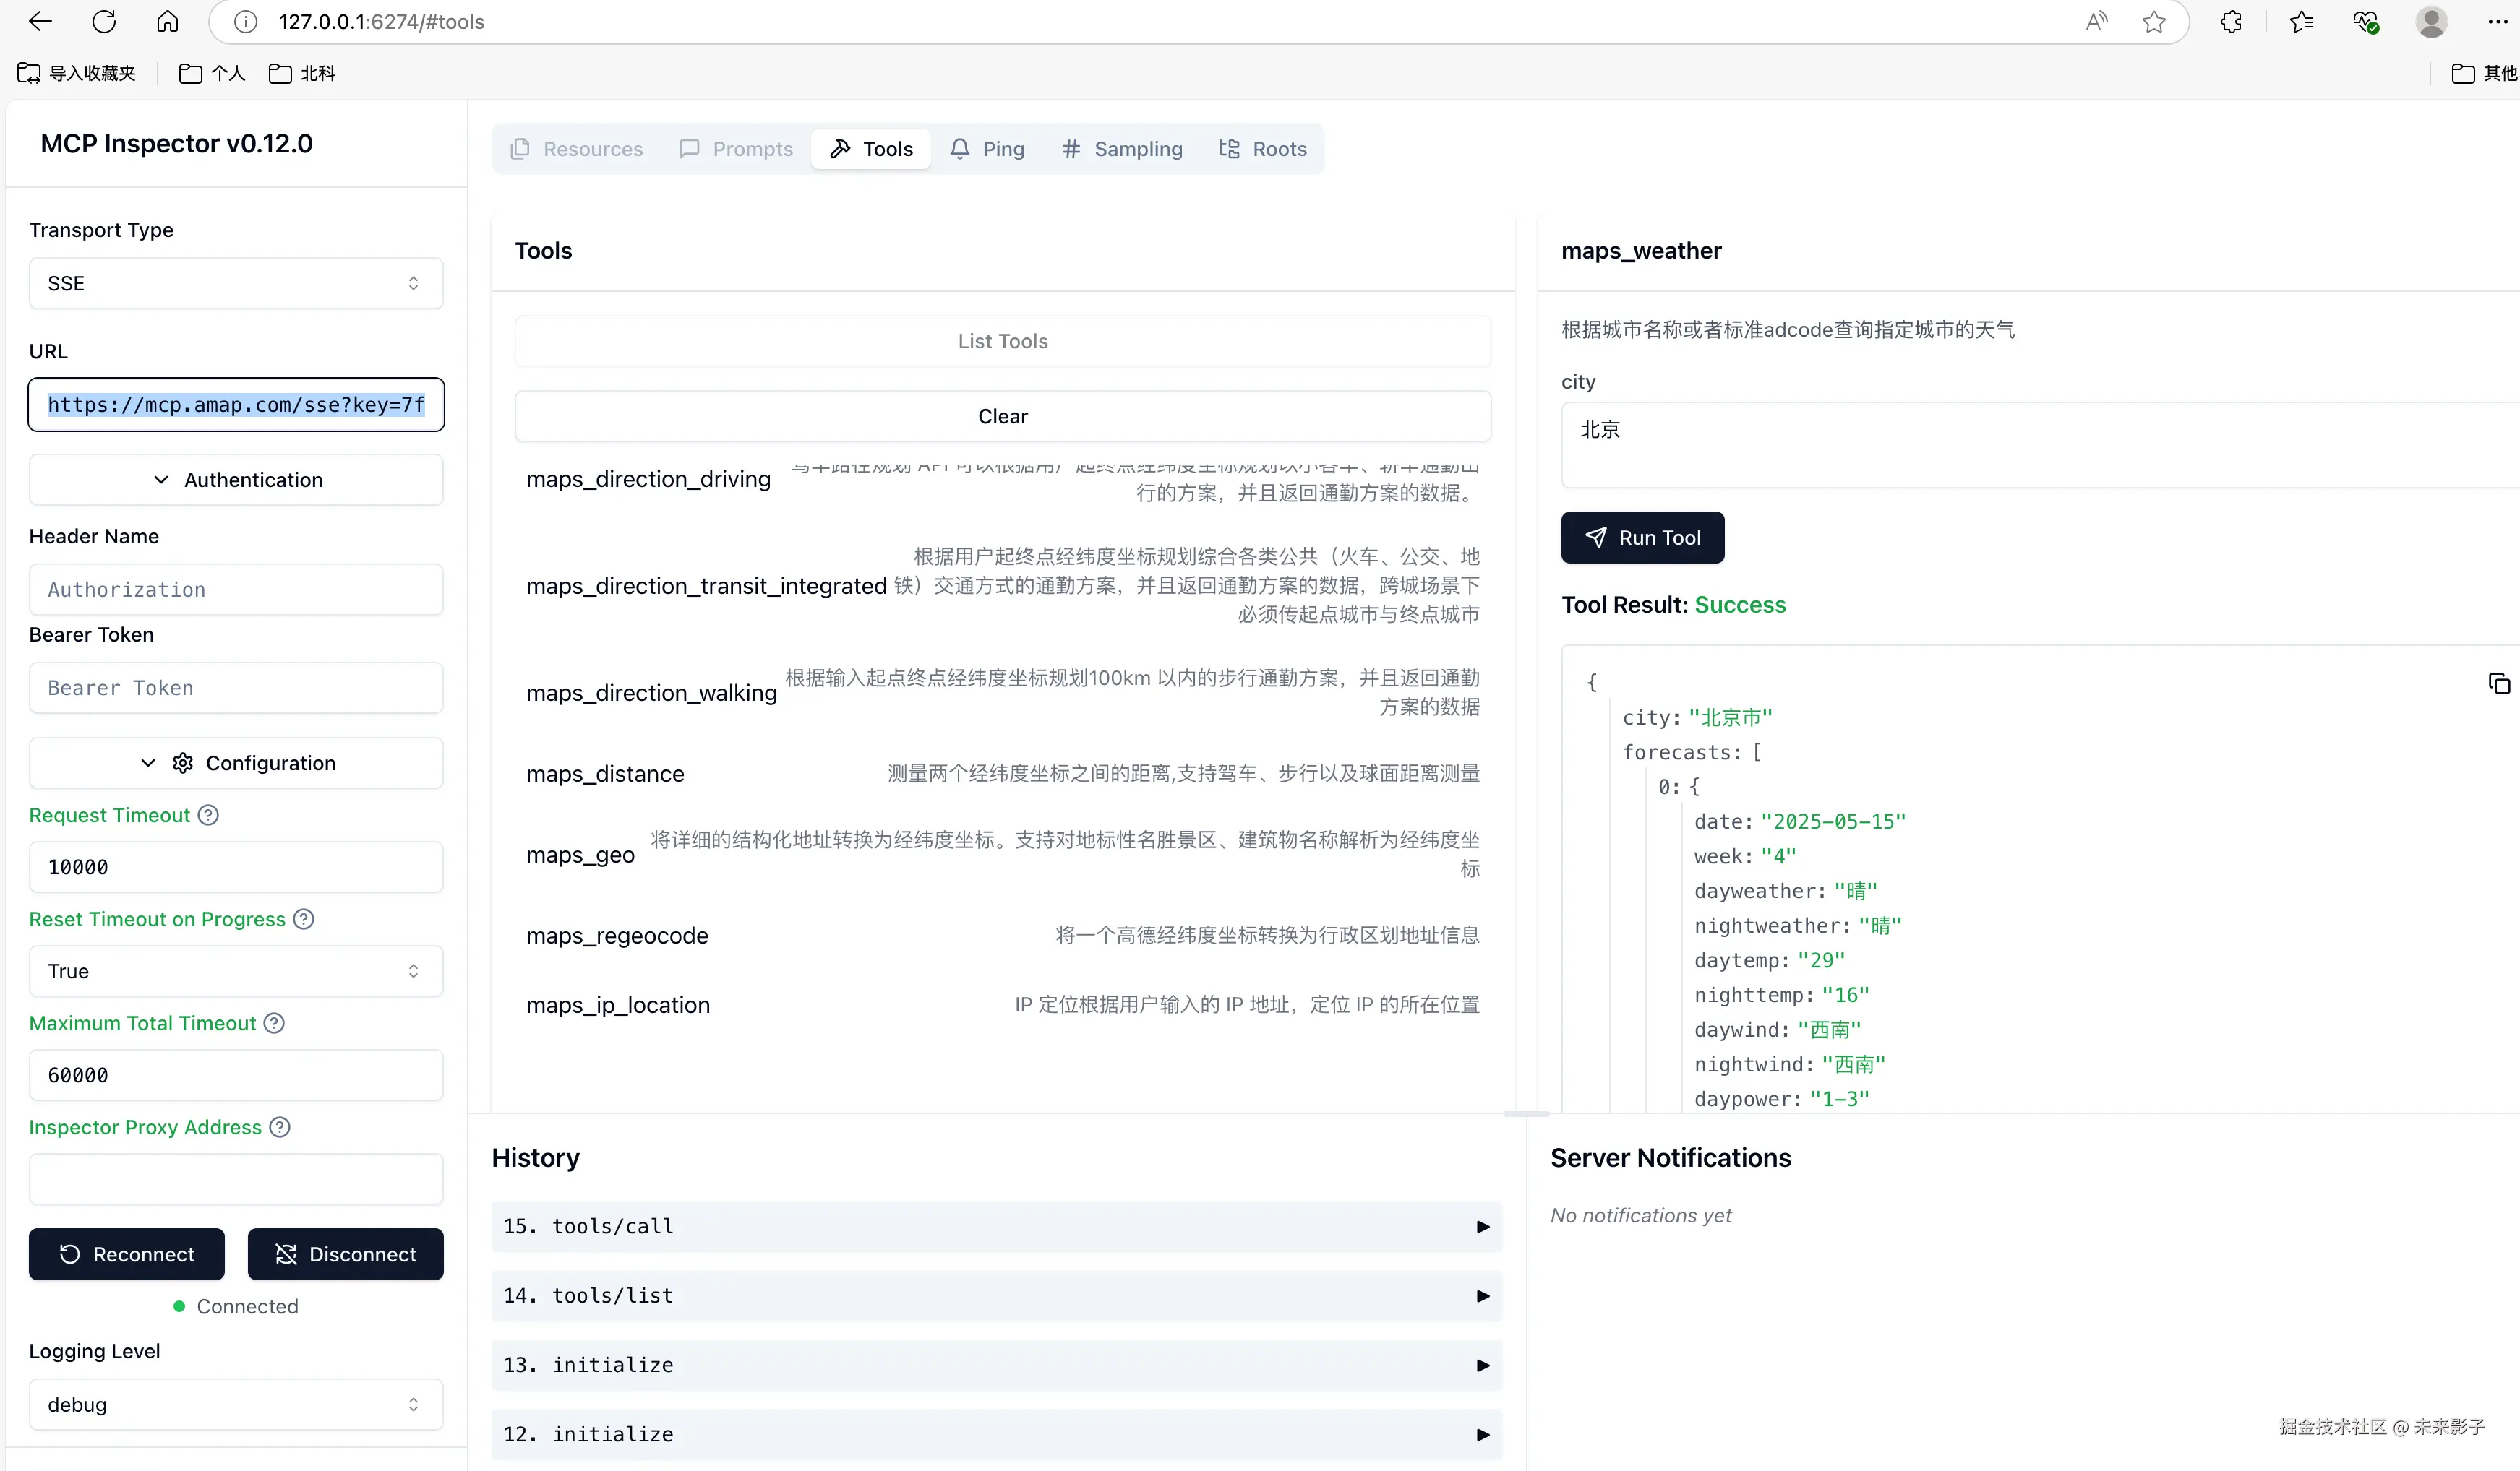This screenshot has width=2520, height=1471.
Task: Collapse the Configuration section
Action: pyautogui.click(x=236, y=764)
